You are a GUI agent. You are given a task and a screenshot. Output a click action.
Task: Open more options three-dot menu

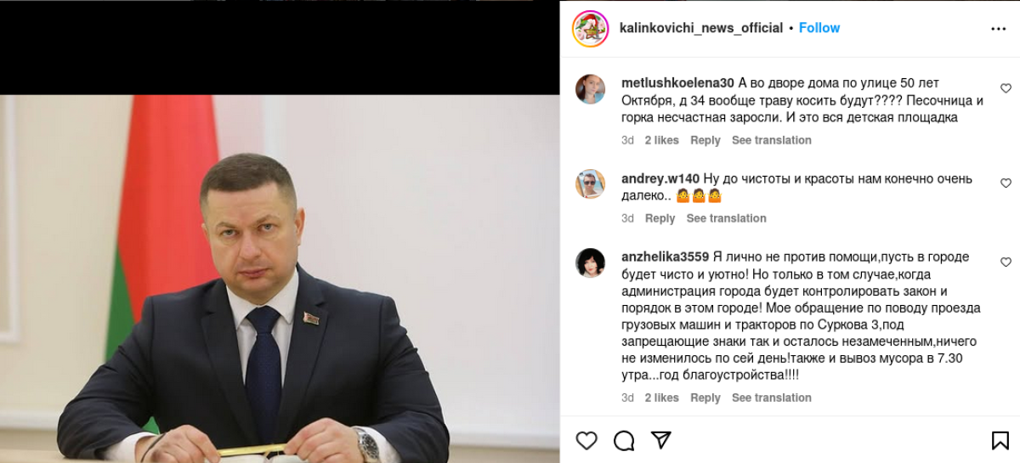(x=999, y=28)
